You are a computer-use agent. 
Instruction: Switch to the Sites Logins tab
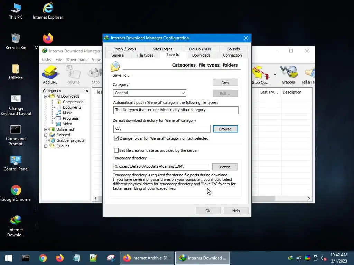162,49
